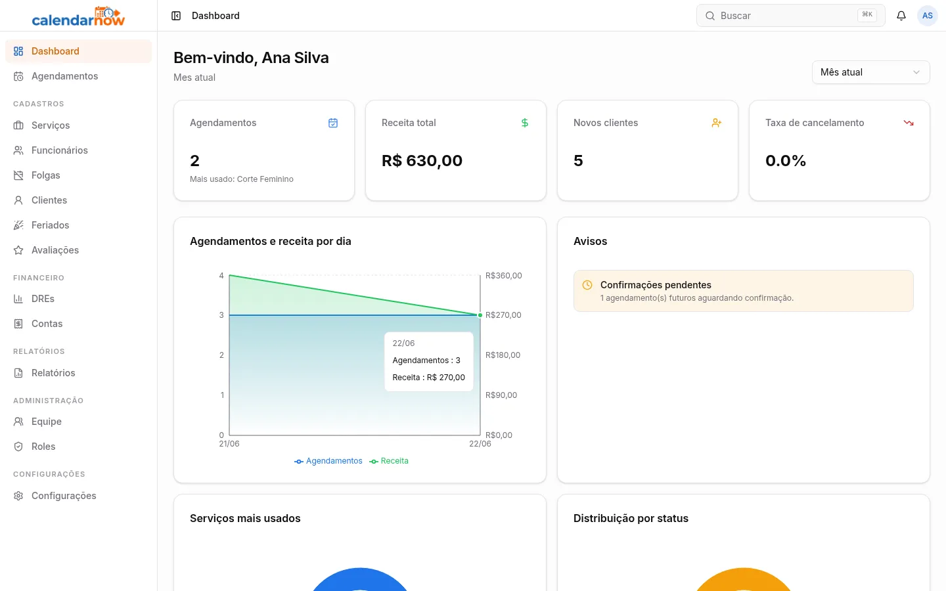The width and height of the screenshot is (946, 591).
Task: Click the Dashboard grid icon in sidebar
Action: click(x=18, y=51)
